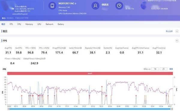The width and height of the screenshot is (180, 111).
Task: Collapse the 概览 overview section
Action: (x=177, y=31)
